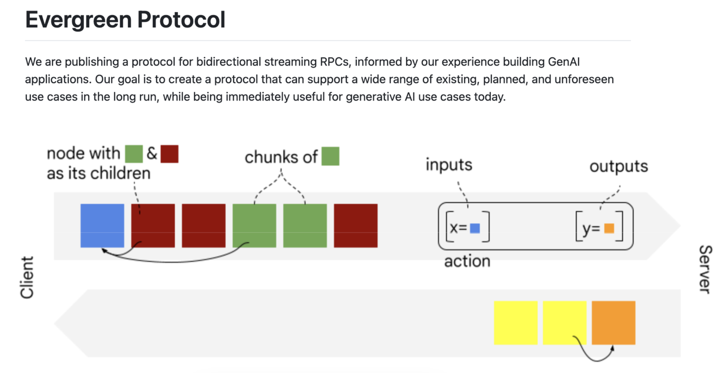The width and height of the screenshot is (723, 373).
Task: Click the second dark red square in the row
Action: click(204, 225)
